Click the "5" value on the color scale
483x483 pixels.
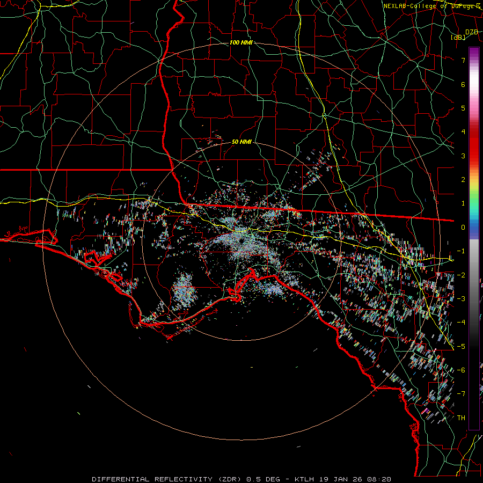coord(463,108)
